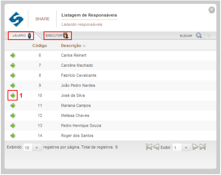Image resolution: width=221 pixels, height=175 pixels.
Task: Switch to the Usuário tab
Action: [21, 35]
